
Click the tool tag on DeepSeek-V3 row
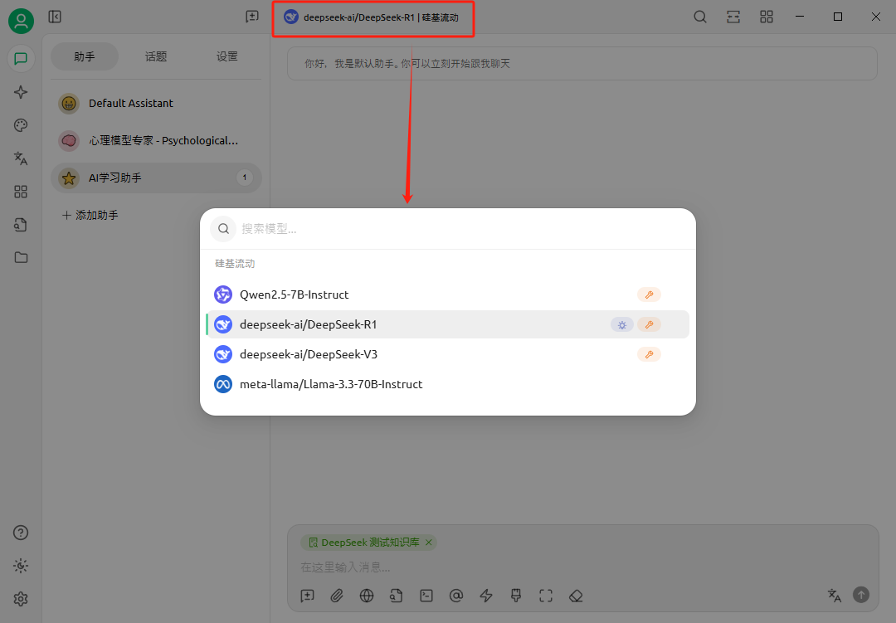point(649,354)
